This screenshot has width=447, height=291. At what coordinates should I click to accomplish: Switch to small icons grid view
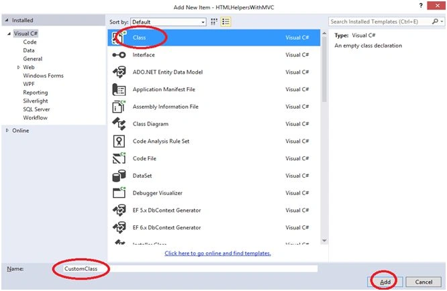pyautogui.click(x=214, y=22)
